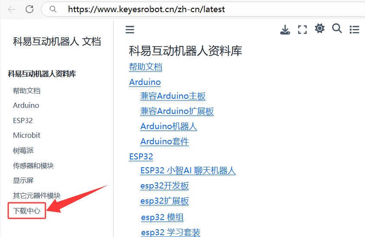Follow the ESP32 content link

(x=141, y=156)
